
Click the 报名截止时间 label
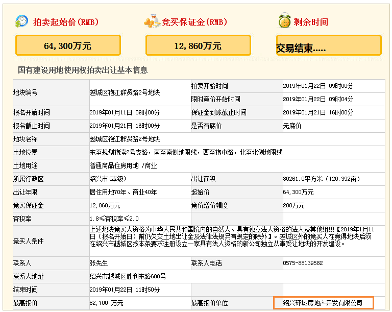32,126
